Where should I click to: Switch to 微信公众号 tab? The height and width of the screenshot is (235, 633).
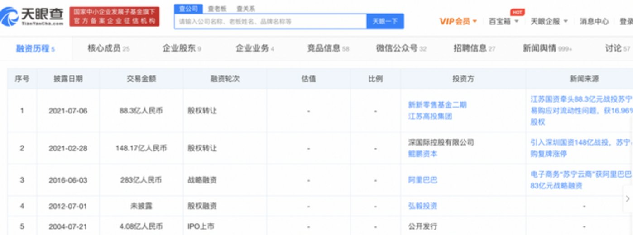pyautogui.click(x=401, y=48)
